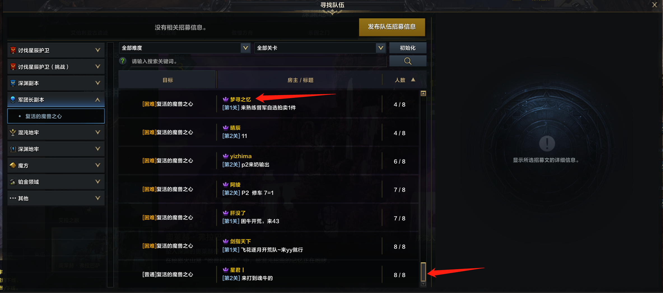Toggle sorting by 人数 arrow
Image resolution: width=663 pixels, height=293 pixels.
coord(413,80)
